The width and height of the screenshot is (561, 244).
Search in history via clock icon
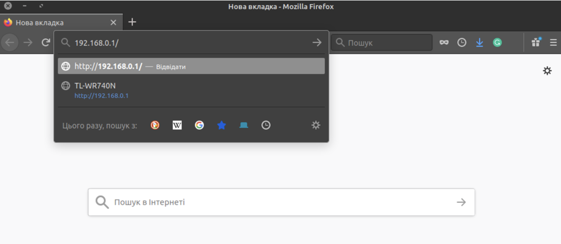tap(266, 125)
